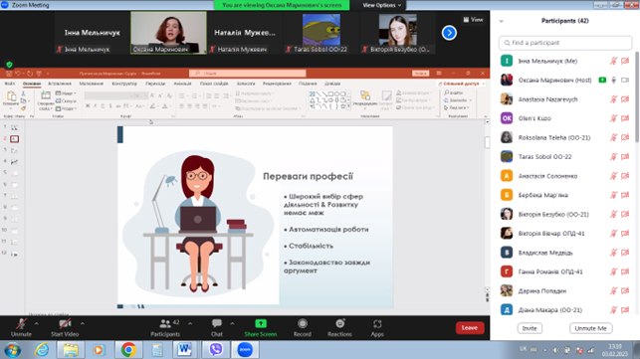Image resolution: width=640 pixels, height=359 pixels.
Task: Start Video in Zoom toolbar
Action: click(x=65, y=327)
